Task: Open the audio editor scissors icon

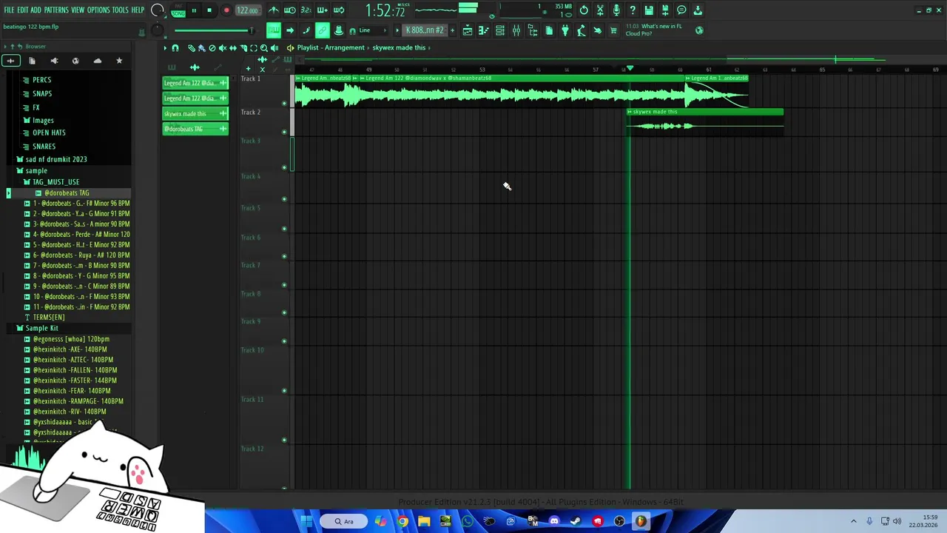Action: click(x=600, y=10)
